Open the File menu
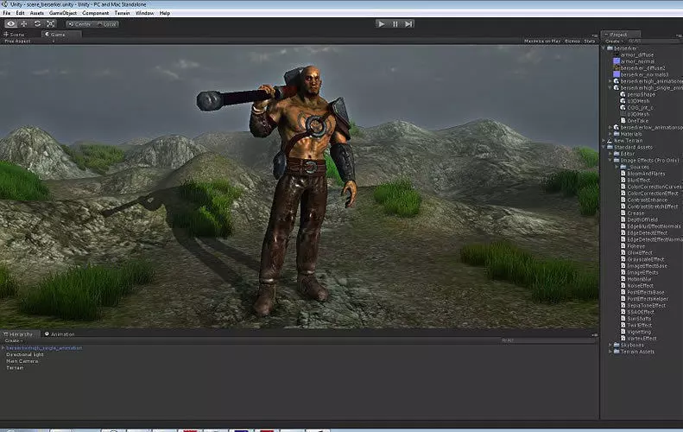The height and width of the screenshot is (432, 683). click(x=7, y=13)
